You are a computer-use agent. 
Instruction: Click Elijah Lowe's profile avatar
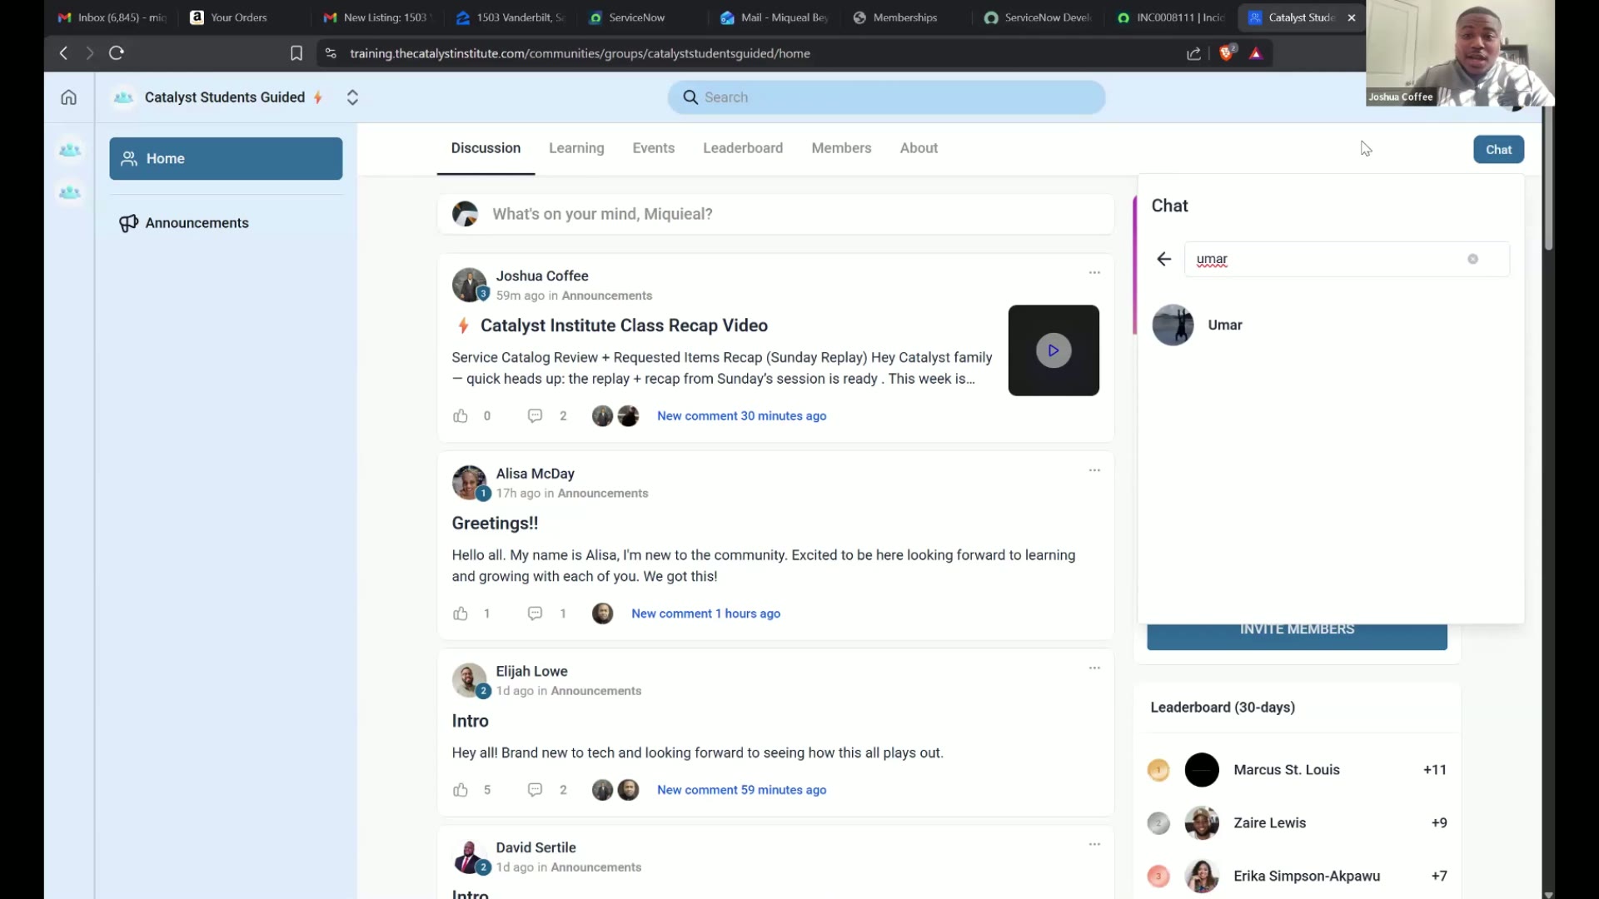(469, 680)
